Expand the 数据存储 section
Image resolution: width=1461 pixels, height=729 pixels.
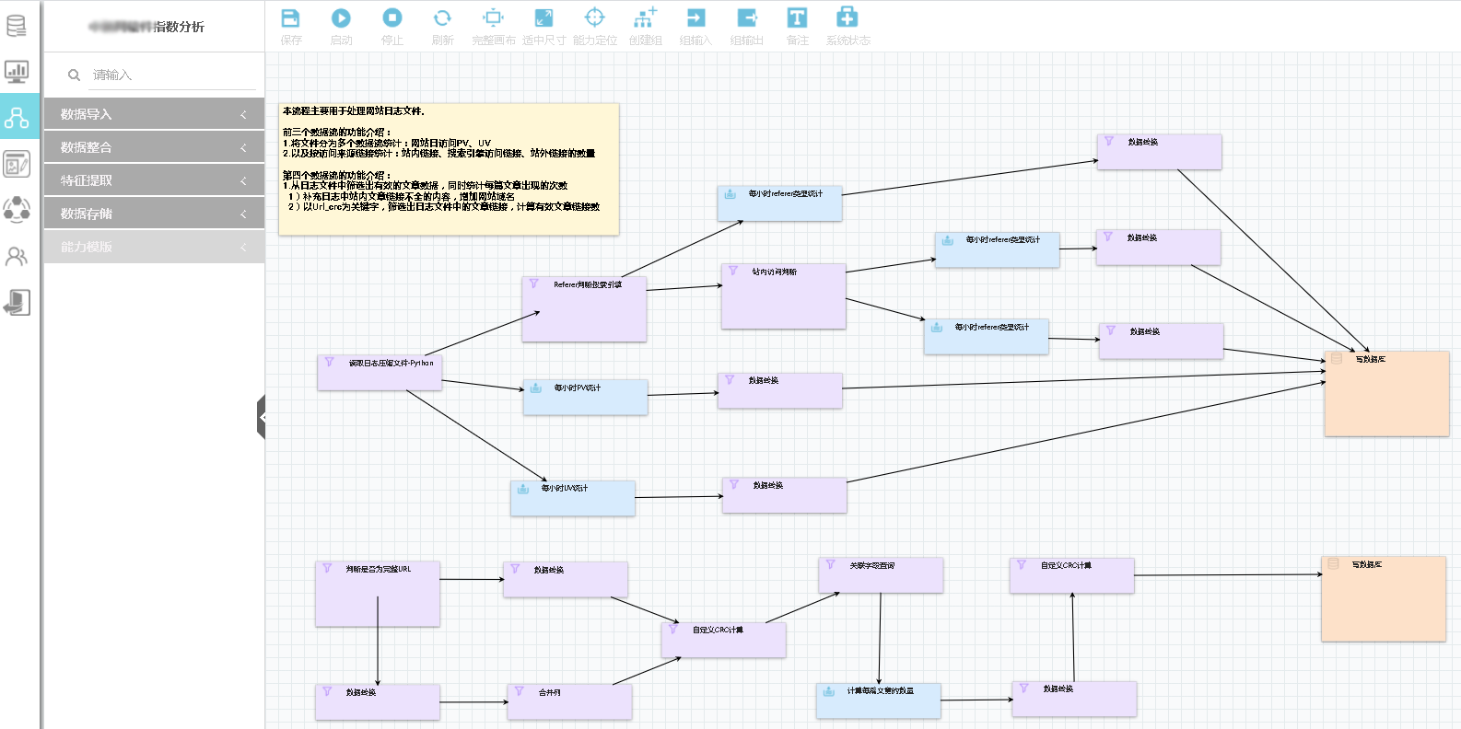tap(154, 214)
